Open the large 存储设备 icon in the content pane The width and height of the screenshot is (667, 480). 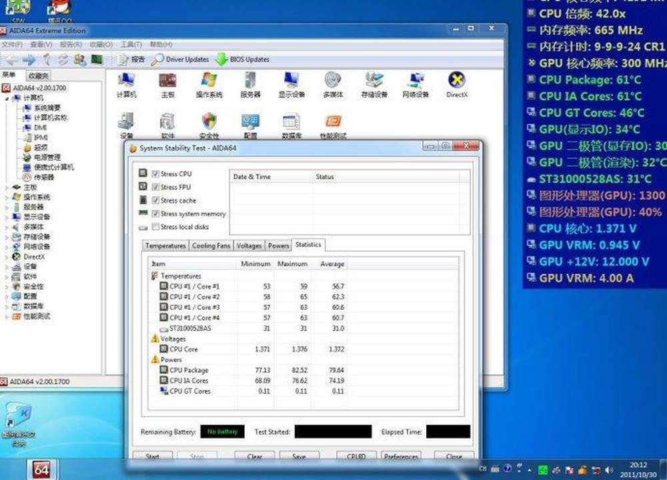click(374, 85)
